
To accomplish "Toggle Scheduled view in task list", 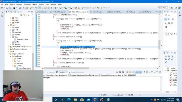I will click(169, 19).
